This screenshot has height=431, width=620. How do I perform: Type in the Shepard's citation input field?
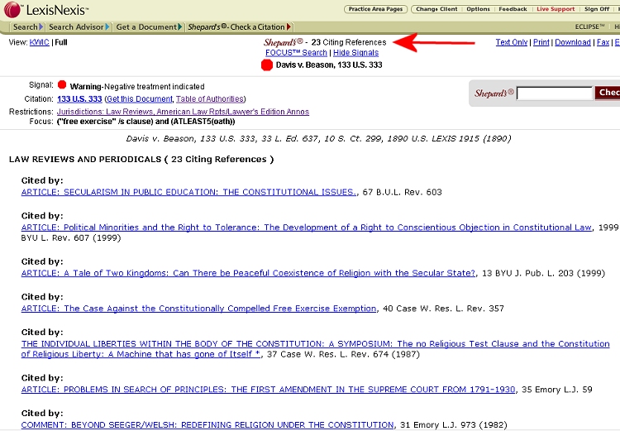point(554,93)
